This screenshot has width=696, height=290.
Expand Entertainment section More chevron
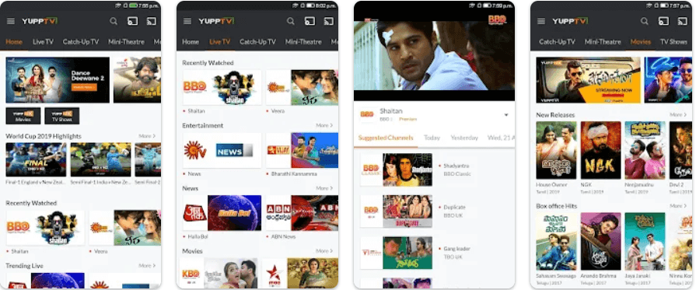click(324, 126)
